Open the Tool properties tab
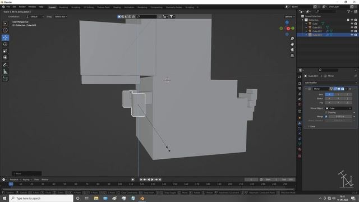Viewport: 359px width, 202px height. [300, 77]
